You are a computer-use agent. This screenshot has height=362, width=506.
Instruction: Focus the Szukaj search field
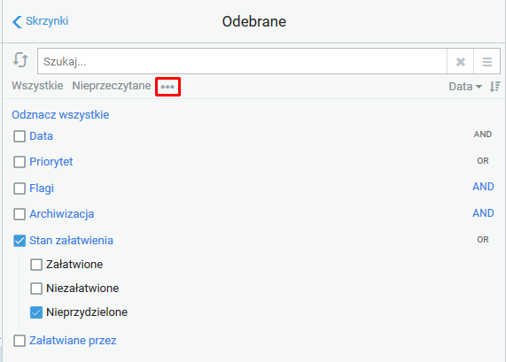(x=242, y=62)
